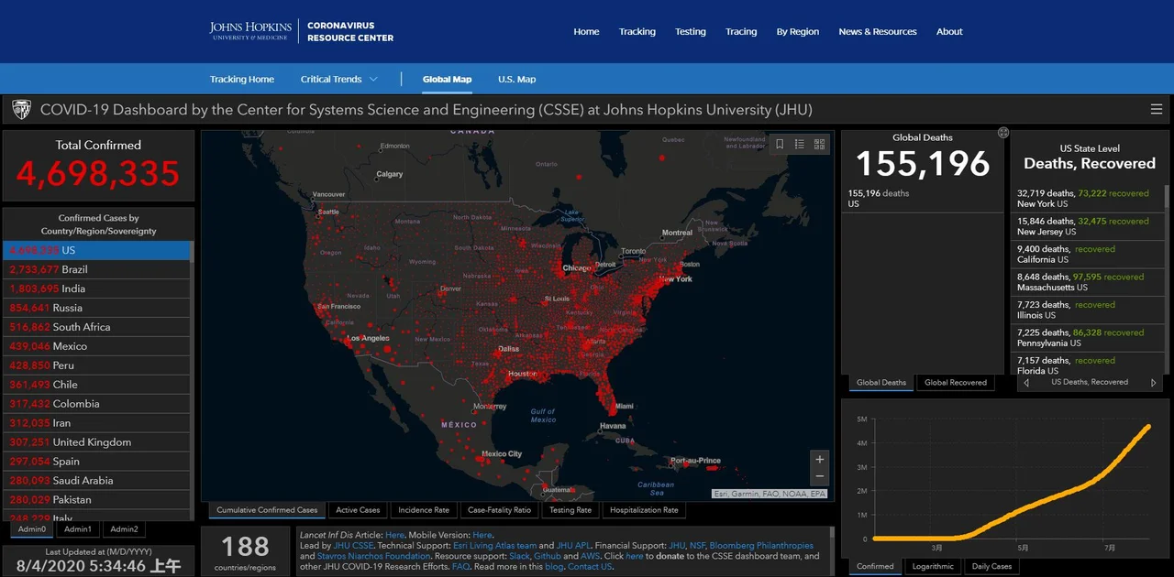Select Brazil in the country list
Screen dimensions: 1174x577
[97, 269]
